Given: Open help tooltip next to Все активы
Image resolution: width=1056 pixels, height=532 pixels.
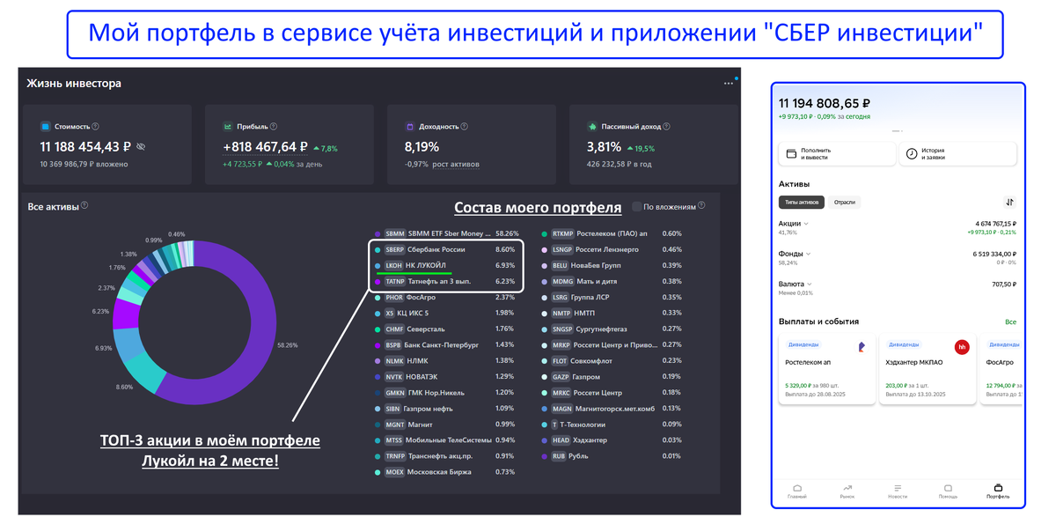Looking at the screenshot, I should (84, 205).
